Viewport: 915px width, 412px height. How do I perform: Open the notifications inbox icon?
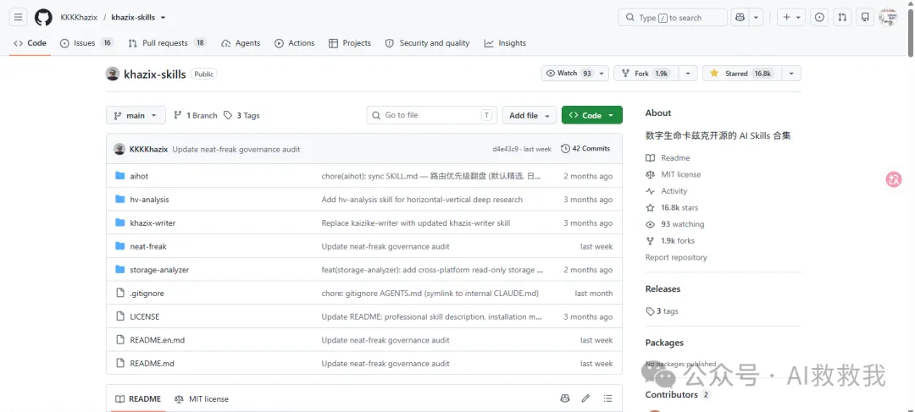click(x=865, y=18)
